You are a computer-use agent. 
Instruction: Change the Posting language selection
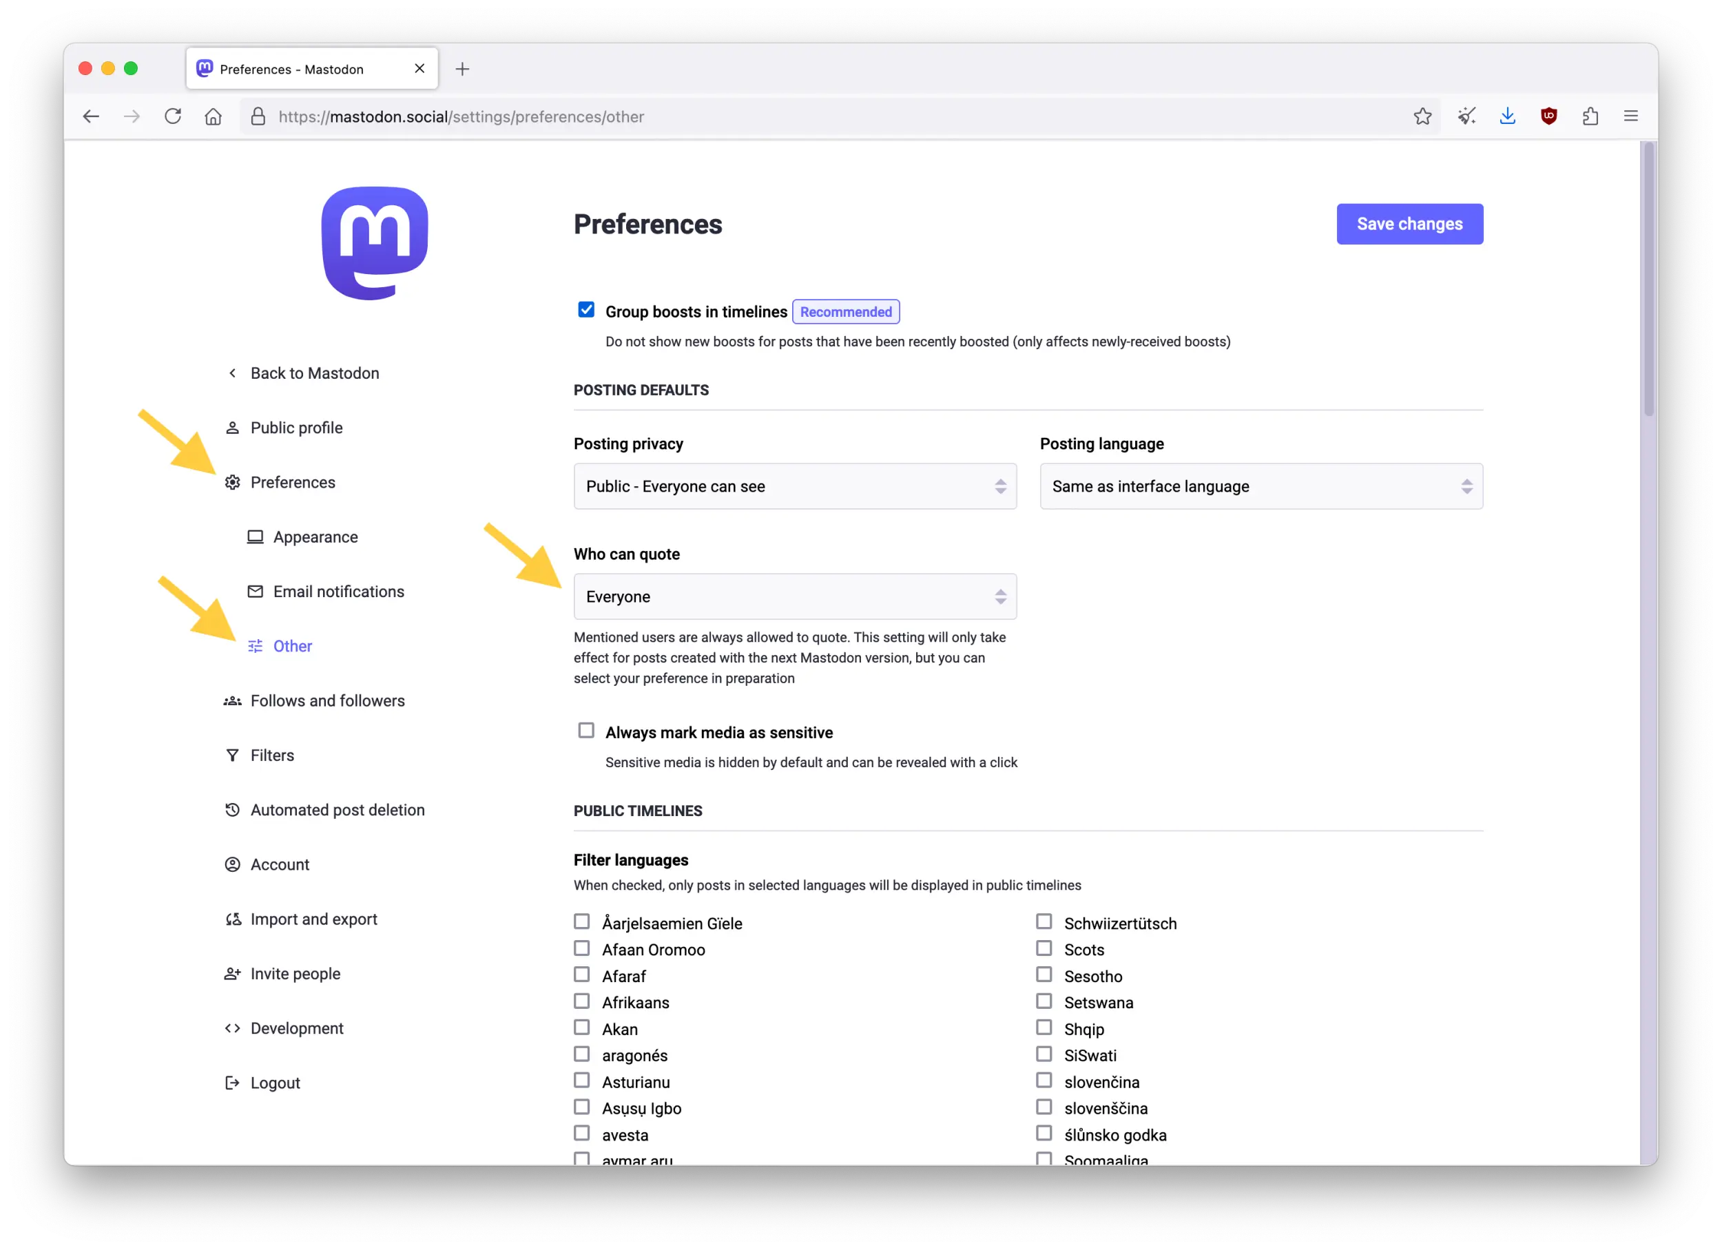coord(1261,486)
